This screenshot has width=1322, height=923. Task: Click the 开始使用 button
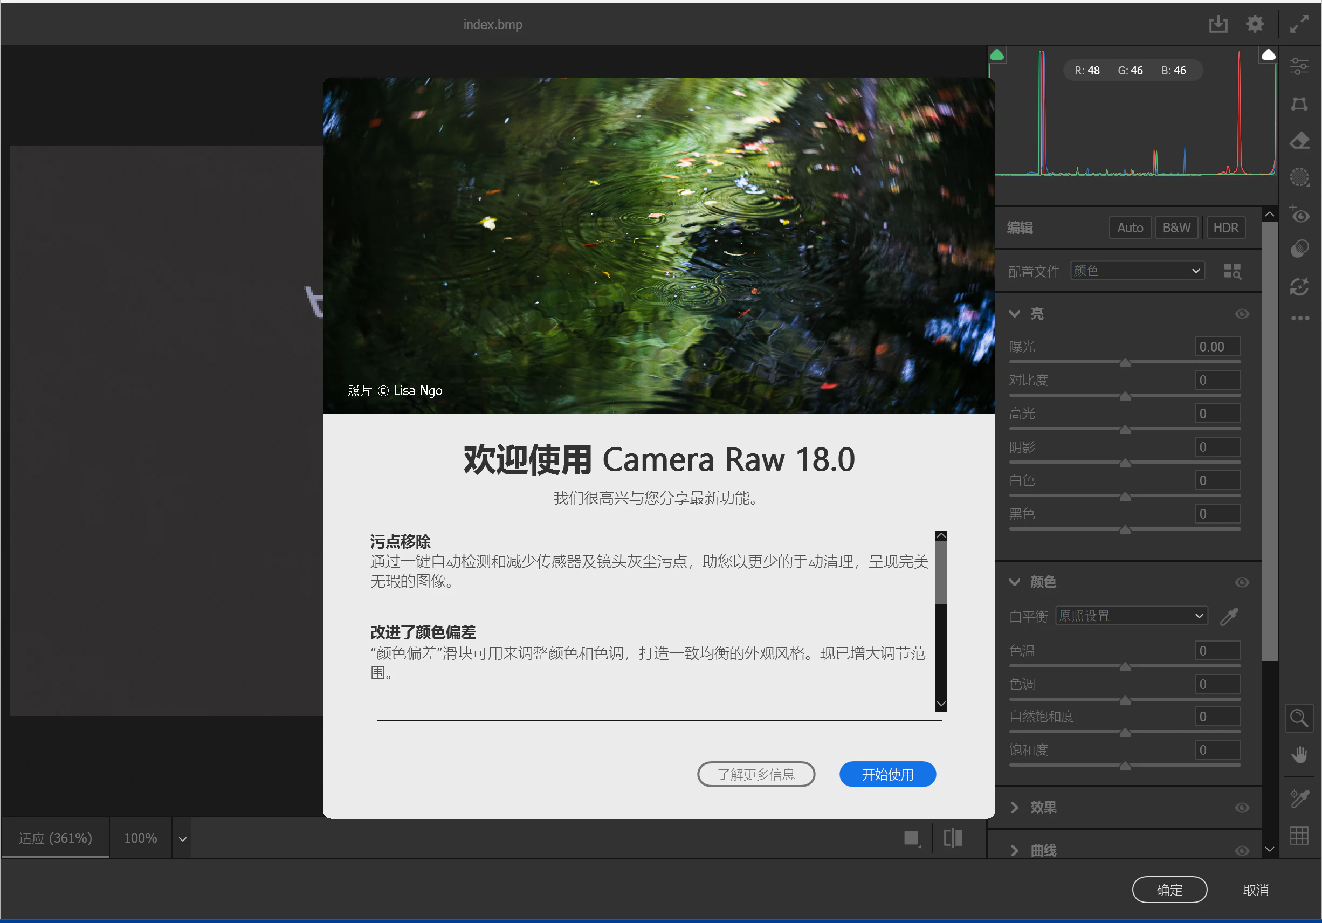tap(887, 774)
